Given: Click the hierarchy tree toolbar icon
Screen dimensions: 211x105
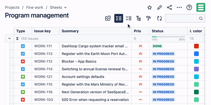Looking at the screenshot, I should (x=138, y=18).
